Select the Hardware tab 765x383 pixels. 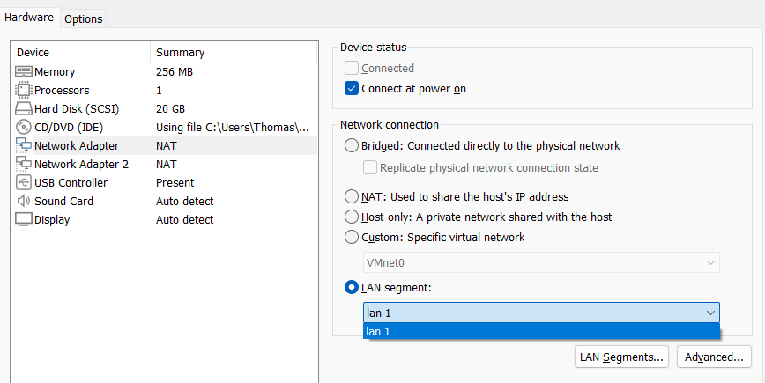pyautogui.click(x=29, y=18)
